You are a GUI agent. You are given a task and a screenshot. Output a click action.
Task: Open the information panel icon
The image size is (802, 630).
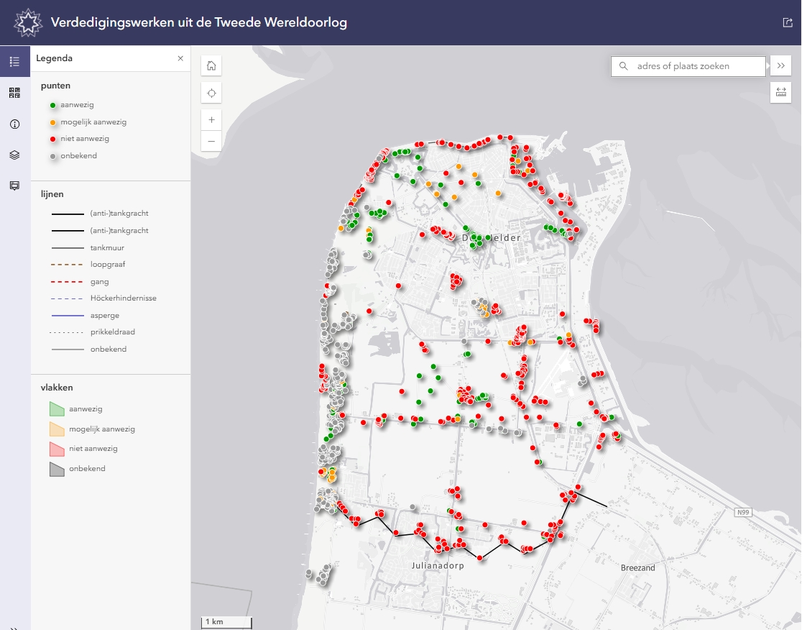tap(14, 124)
